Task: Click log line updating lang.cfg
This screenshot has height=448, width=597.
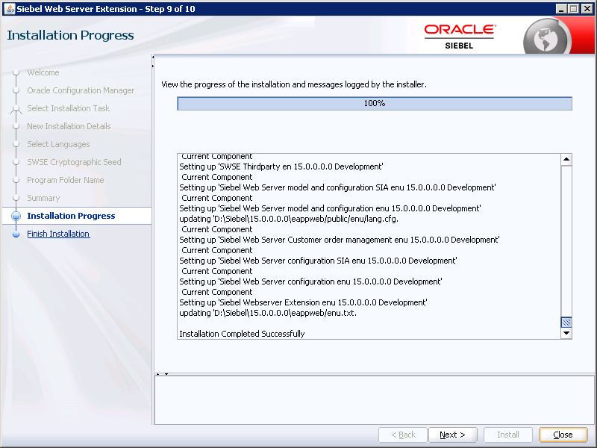Action: point(289,219)
